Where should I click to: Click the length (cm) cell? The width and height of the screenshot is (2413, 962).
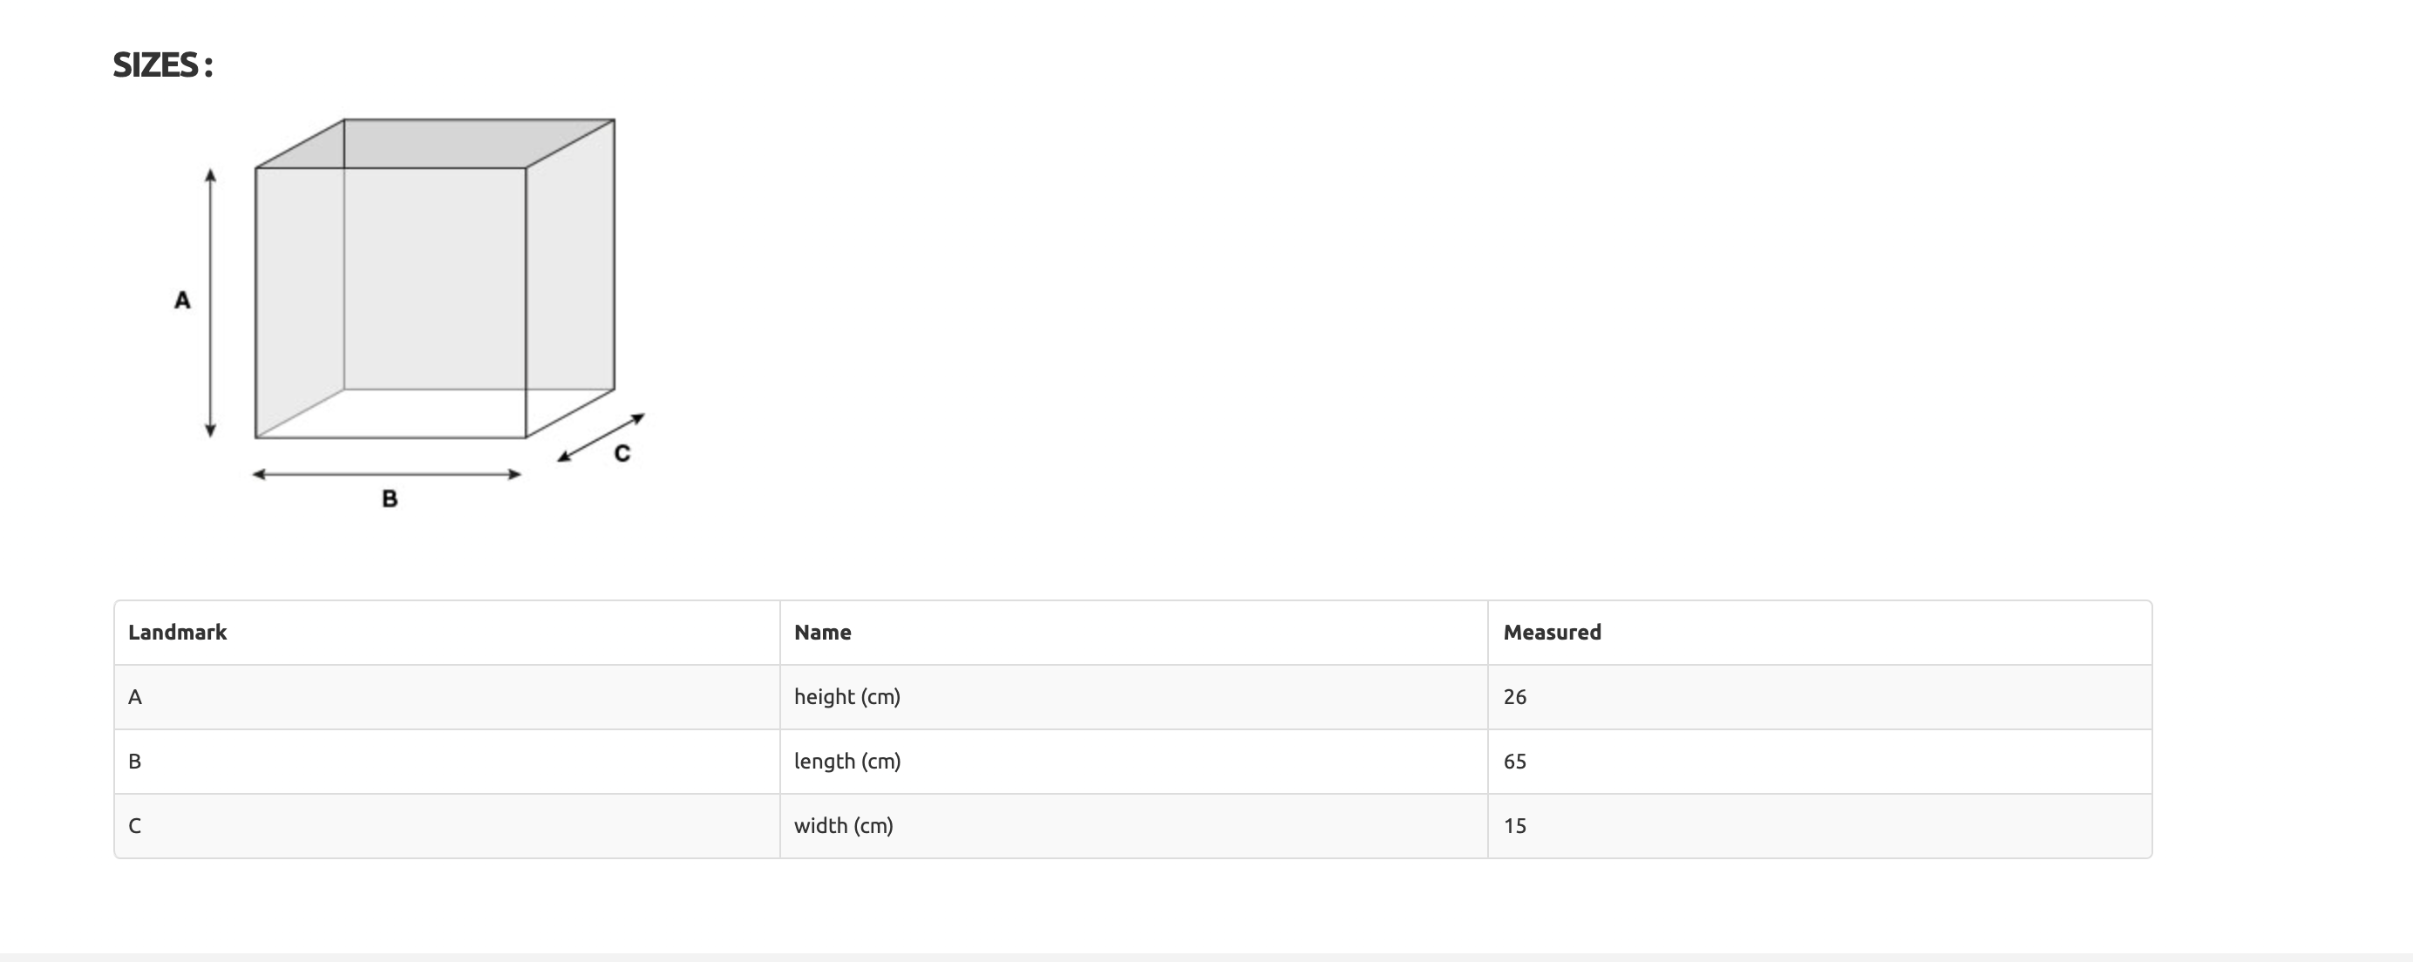(846, 762)
